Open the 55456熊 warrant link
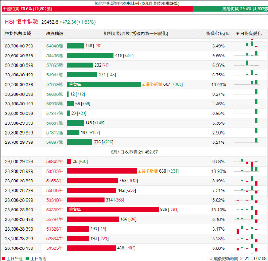268x261 pixels. [54, 55]
